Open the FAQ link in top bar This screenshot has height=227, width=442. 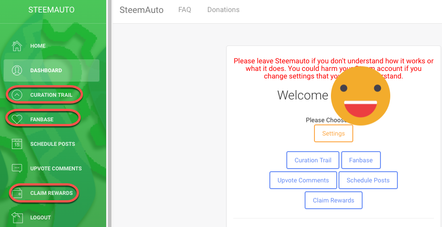tap(185, 10)
